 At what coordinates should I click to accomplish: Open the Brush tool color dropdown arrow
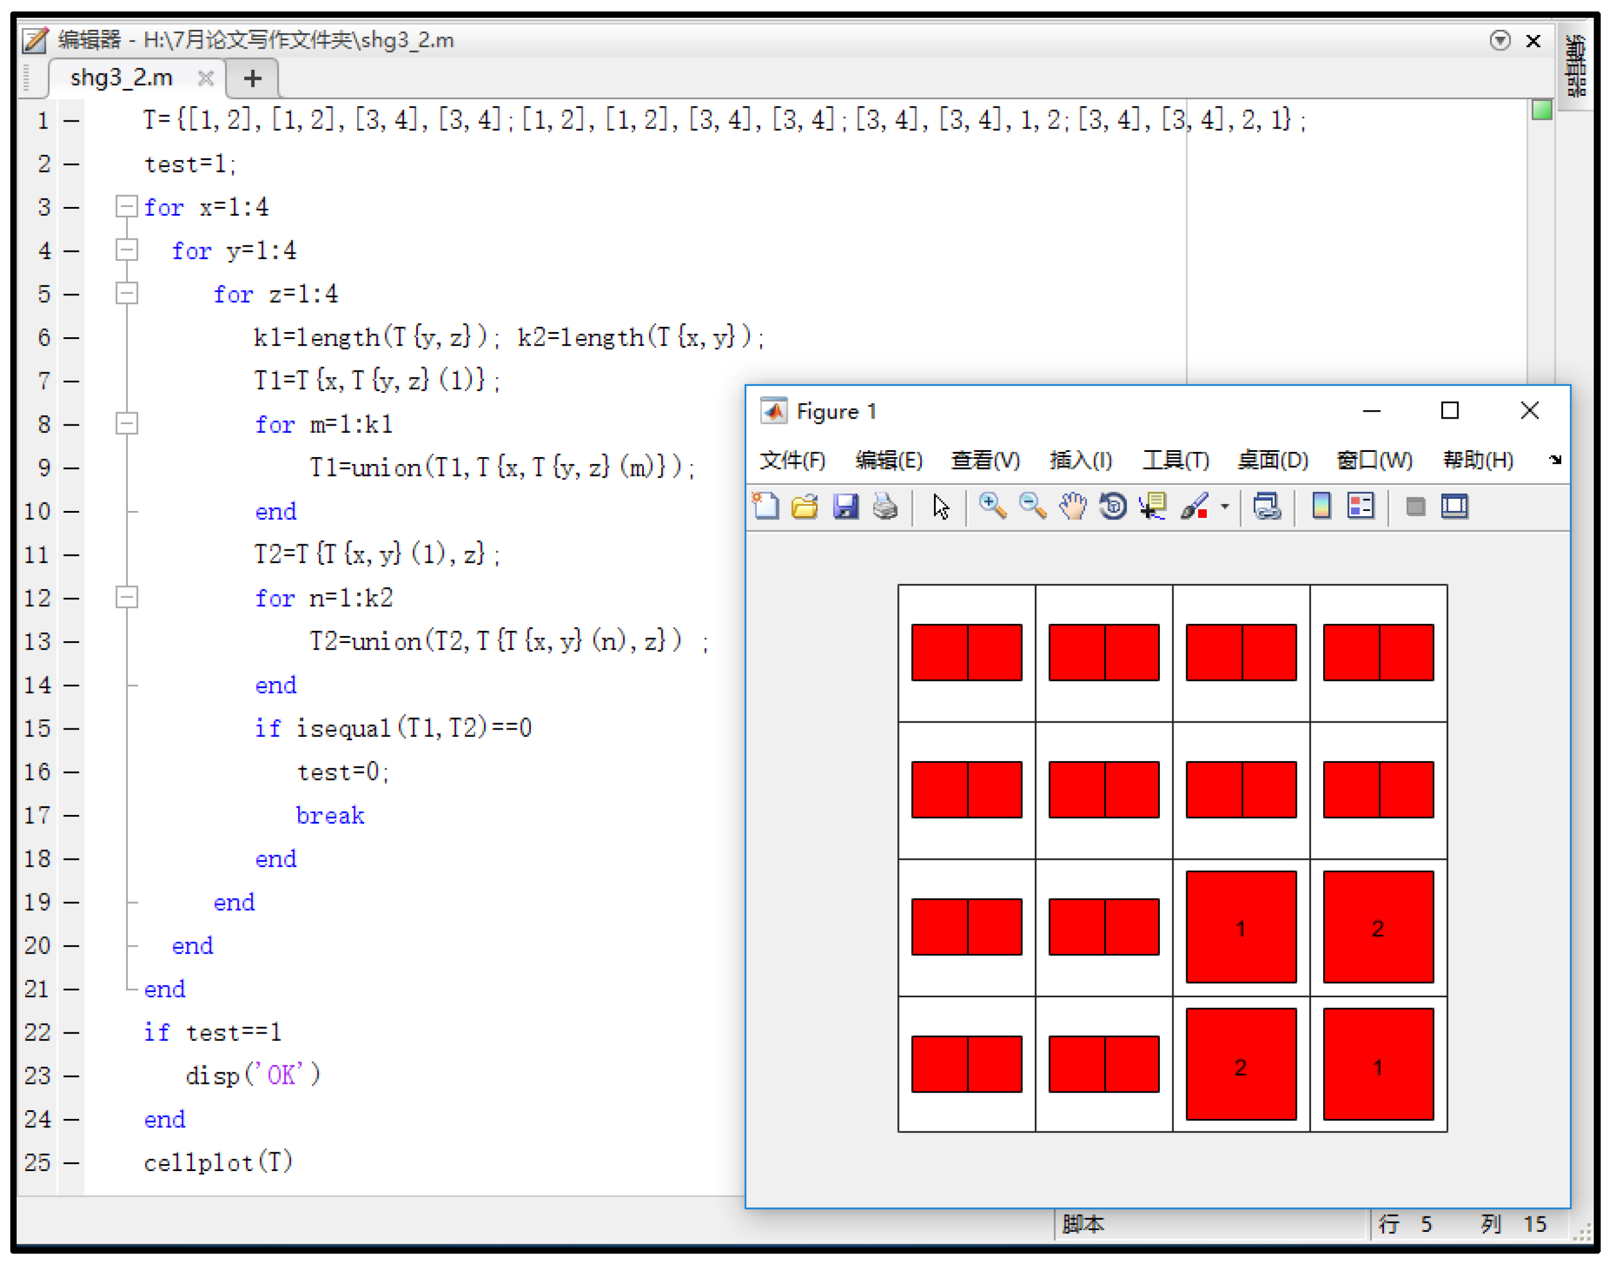pyautogui.click(x=1225, y=508)
